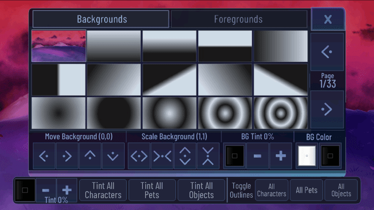Screen dimensions: 374x210
Task: Click Tint All Objects
Action: (201, 190)
